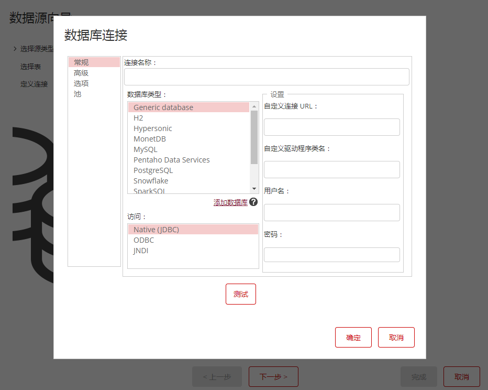488x390 pixels.
Task: Select PostgreSQL database type
Action: click(153, 170)
